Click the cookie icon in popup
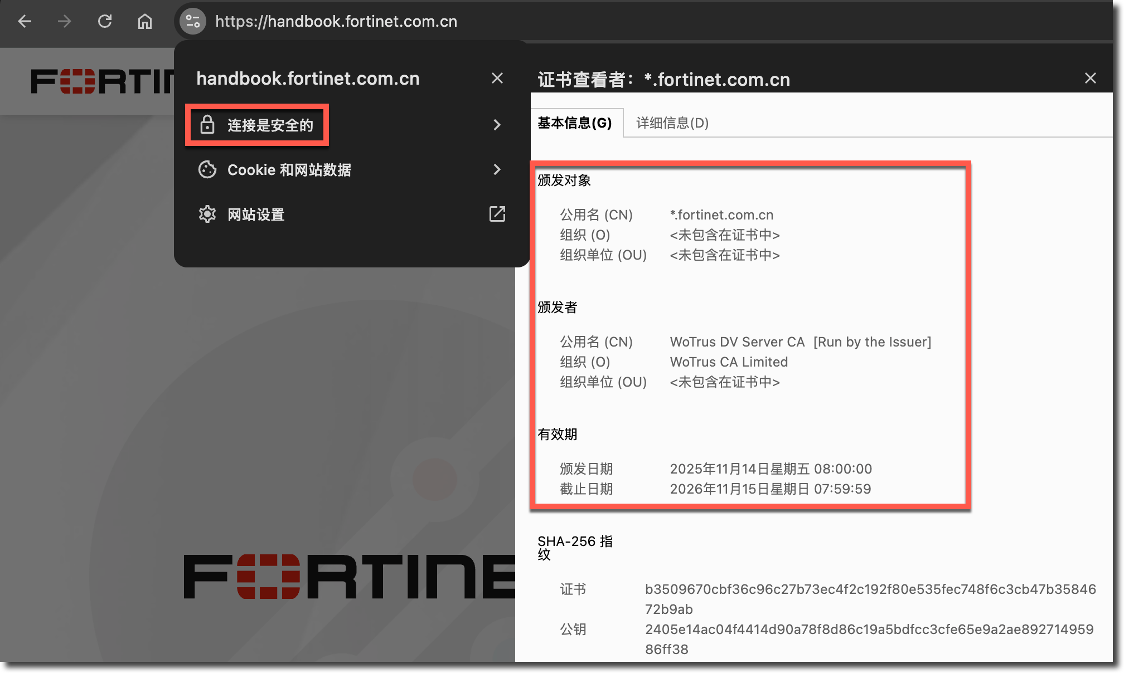The width and height of the screenshot is (1124, 673). 207,169
